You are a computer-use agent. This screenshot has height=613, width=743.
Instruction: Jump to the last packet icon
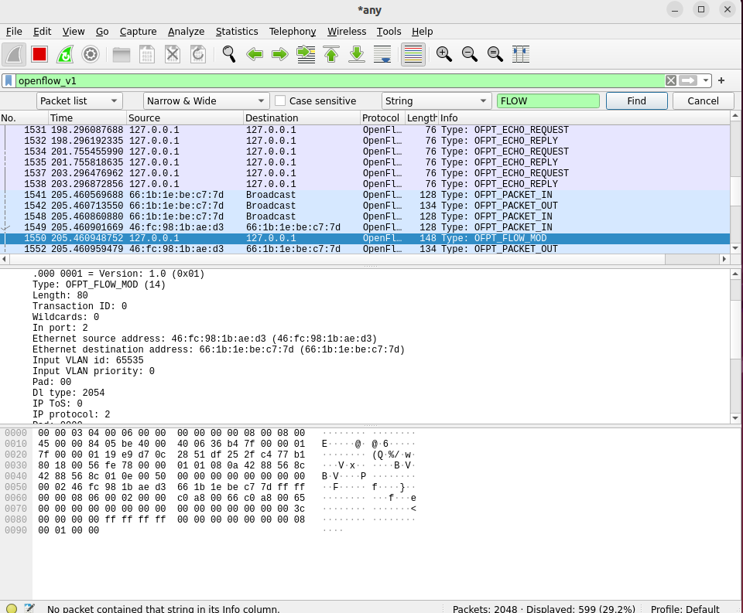(x=357, y=54)
